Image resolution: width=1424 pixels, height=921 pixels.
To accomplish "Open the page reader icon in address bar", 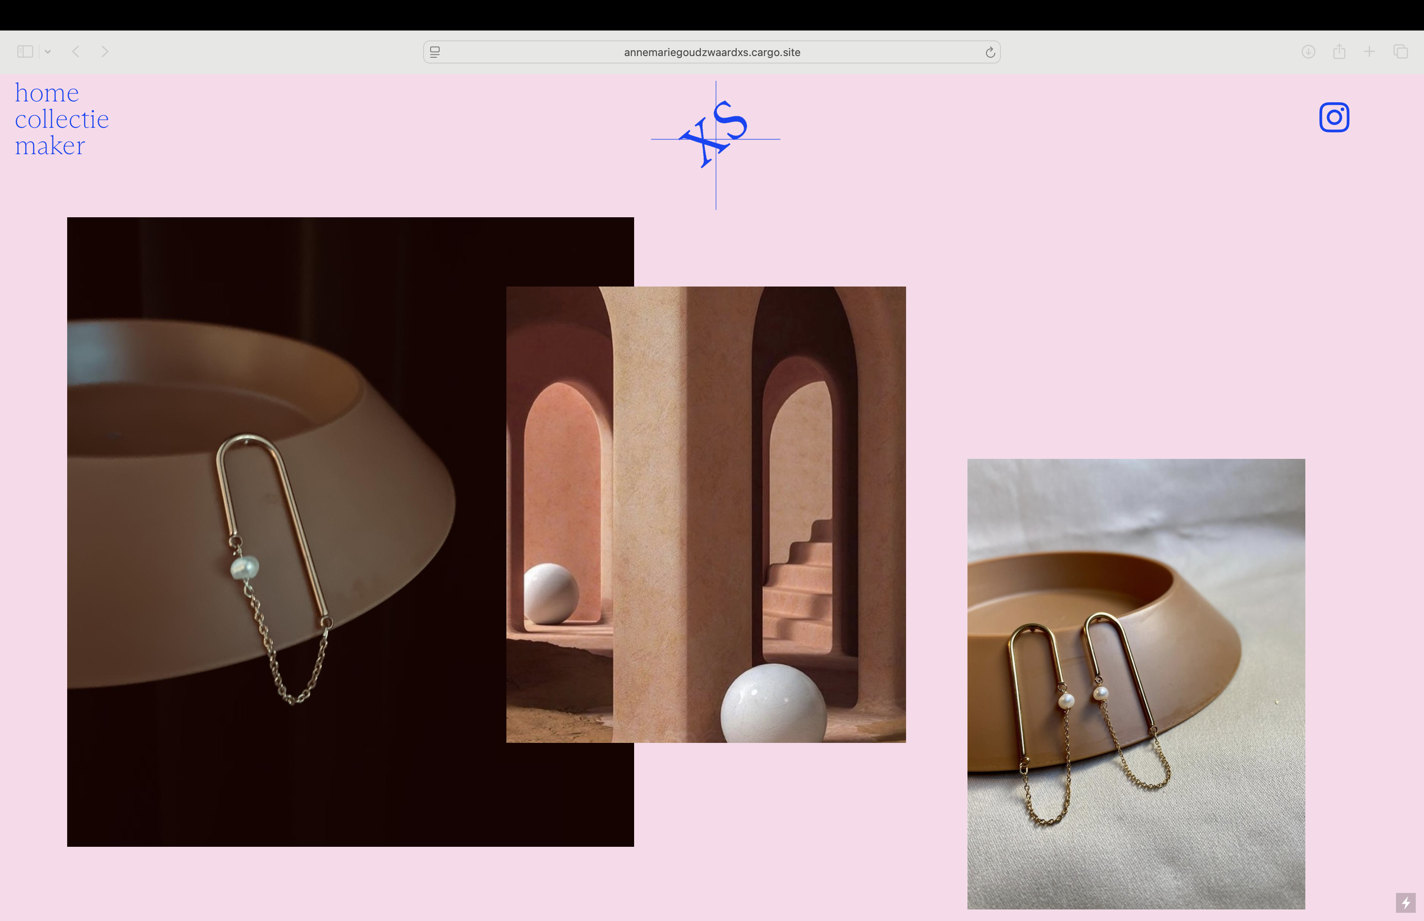I will [x=435, y=52].
